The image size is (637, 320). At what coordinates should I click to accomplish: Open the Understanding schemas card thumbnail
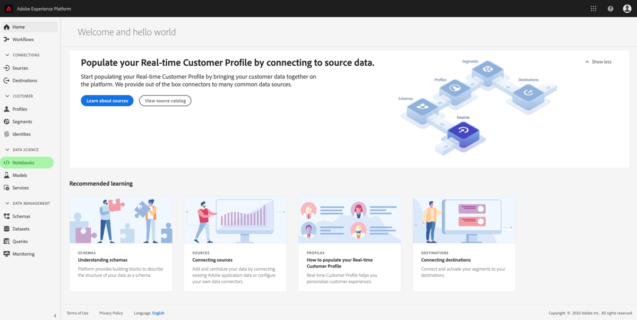click(120, 219)
